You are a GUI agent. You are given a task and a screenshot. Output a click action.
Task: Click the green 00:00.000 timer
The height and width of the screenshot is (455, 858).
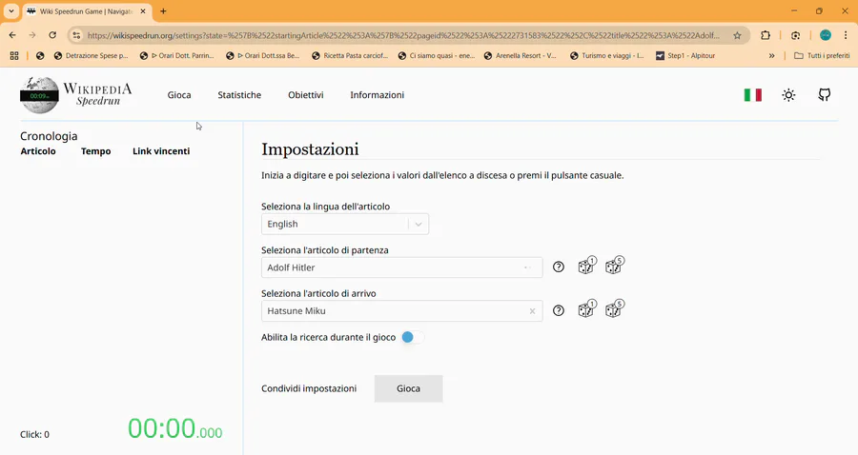click(175, 428)
